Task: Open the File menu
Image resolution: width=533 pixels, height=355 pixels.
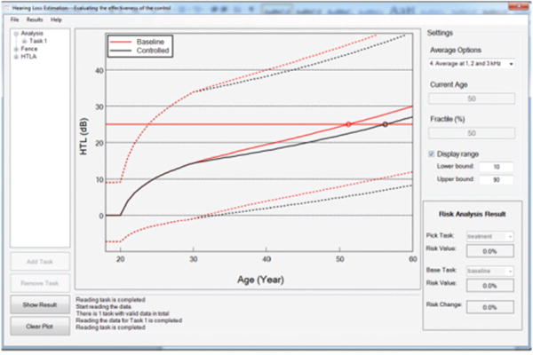Action: [14, 19]
